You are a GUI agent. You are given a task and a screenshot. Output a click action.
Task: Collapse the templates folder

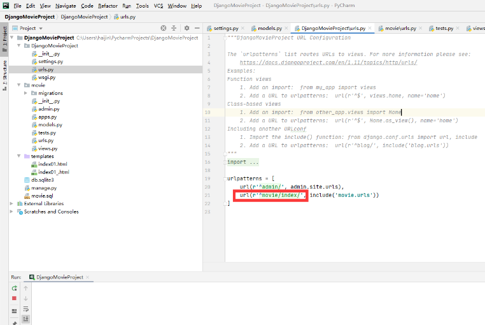[x=19, y=156]
